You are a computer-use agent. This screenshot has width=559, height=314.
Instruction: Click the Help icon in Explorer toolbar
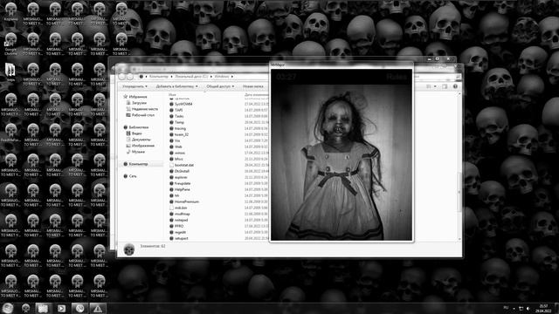click(455, 86)
